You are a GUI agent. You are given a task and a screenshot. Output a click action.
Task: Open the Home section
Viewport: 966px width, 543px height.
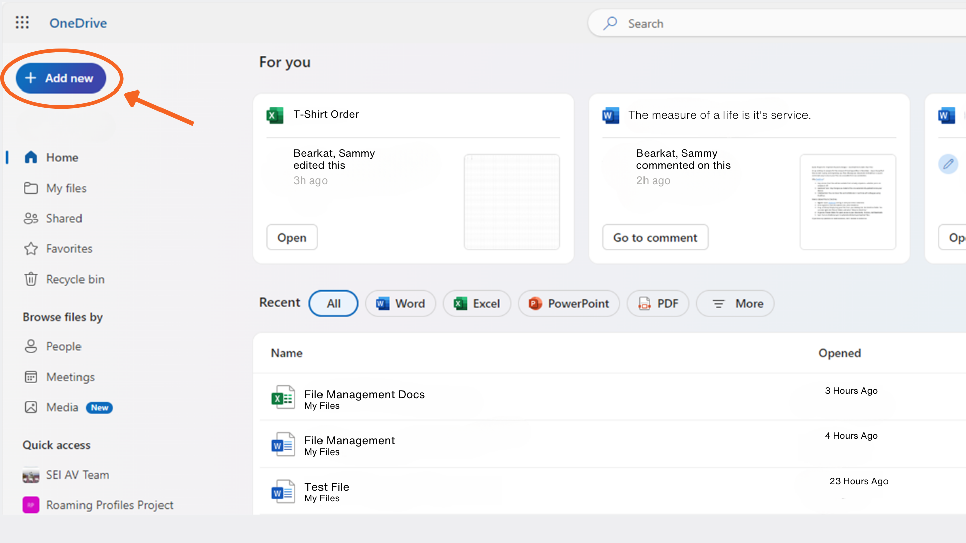[62, 157]
